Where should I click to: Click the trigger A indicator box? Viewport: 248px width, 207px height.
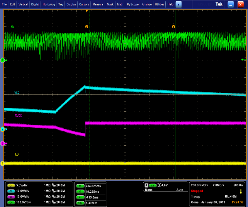click(146, 185)
